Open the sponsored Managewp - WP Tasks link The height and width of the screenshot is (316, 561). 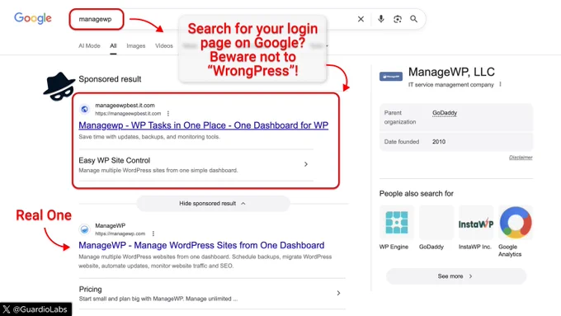tap(203, 125)
